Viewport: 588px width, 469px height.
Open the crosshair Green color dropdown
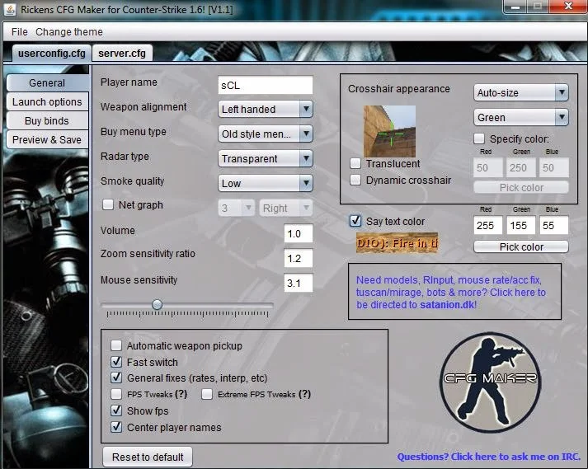click(x=521, y=117)
